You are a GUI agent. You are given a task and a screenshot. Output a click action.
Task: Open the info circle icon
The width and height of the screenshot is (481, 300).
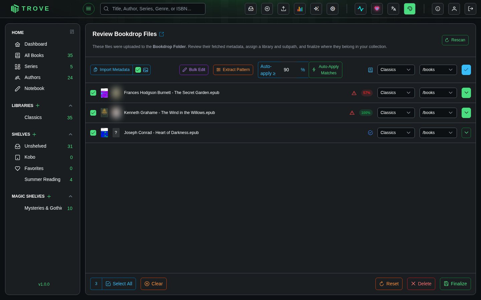click(x=438, y=9)
